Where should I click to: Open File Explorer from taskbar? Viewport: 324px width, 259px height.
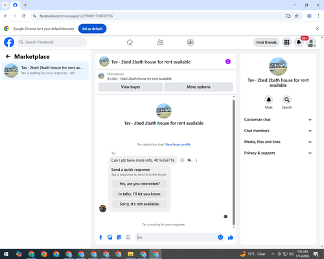click(130, 254)
